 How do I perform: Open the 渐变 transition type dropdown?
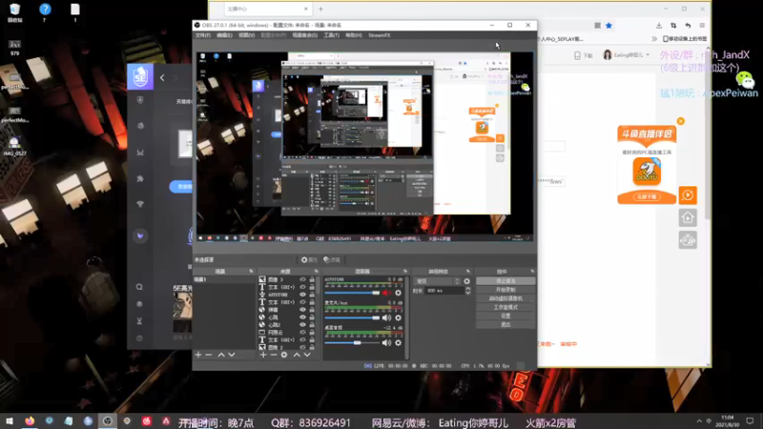[437, 281]
